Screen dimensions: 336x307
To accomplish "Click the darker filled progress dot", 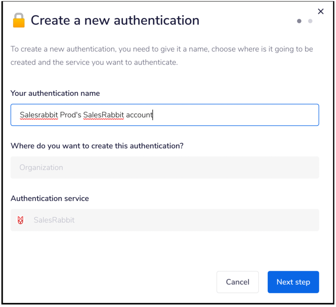I will point(299,21).
